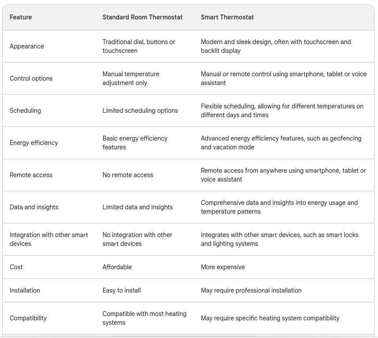
Task: Select "Integration with other smart devices" label
Action: click(49, 239)
